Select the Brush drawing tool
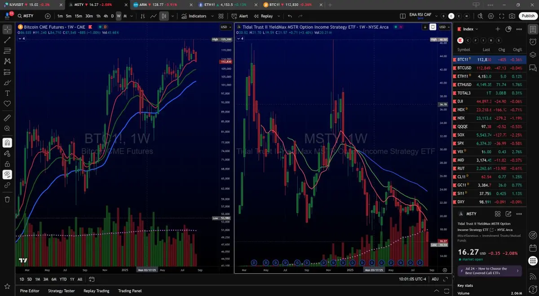 pyautogui.click(x=7, y=82)
